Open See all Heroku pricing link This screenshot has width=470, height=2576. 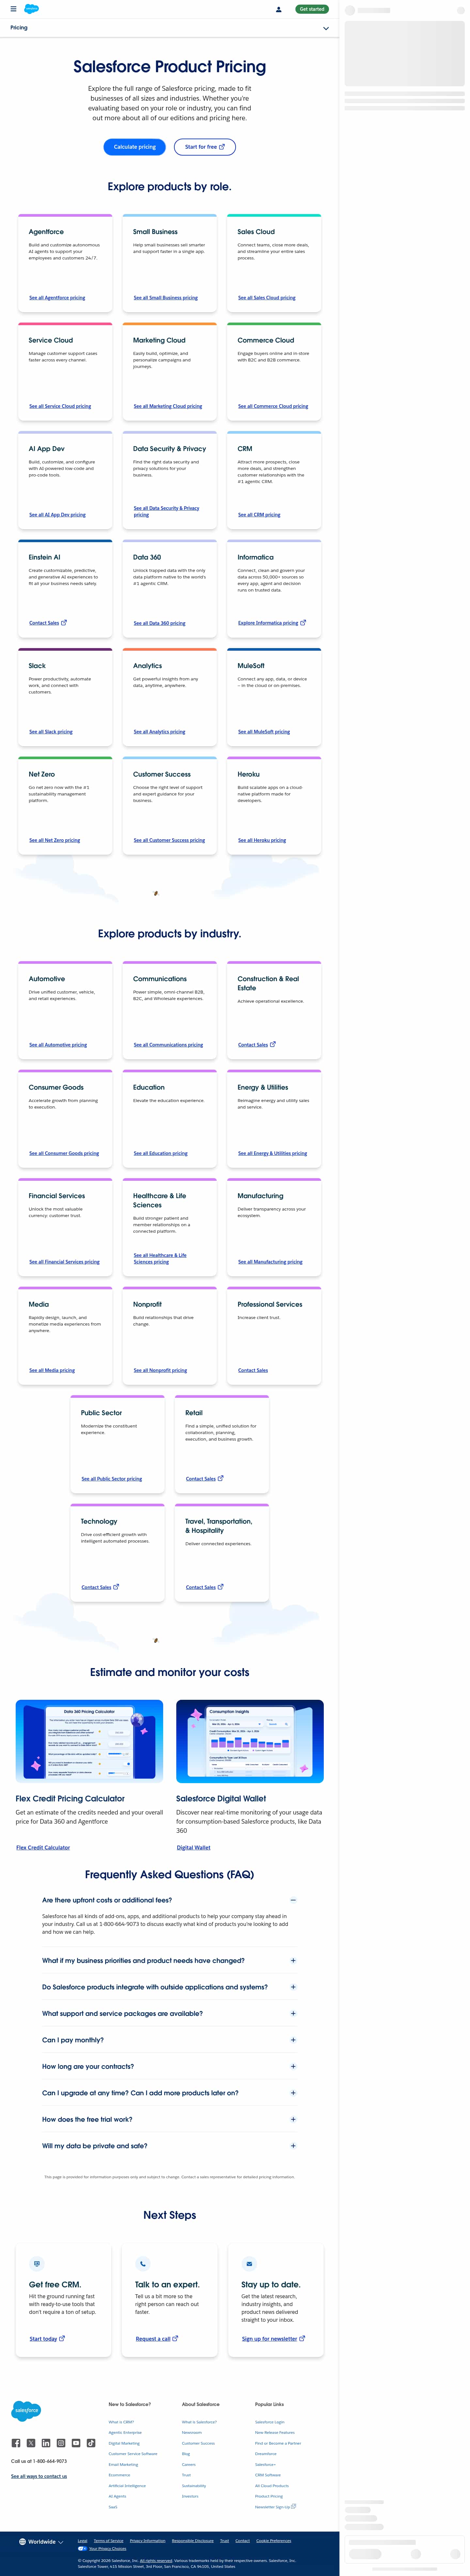(x=261, y=840)
